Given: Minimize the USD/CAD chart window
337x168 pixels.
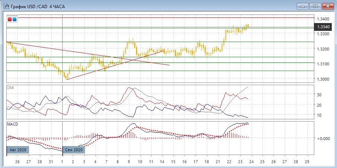Looking at the screenshot, I should 303,6.
